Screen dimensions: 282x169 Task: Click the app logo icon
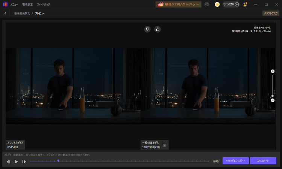coord(5,4)
